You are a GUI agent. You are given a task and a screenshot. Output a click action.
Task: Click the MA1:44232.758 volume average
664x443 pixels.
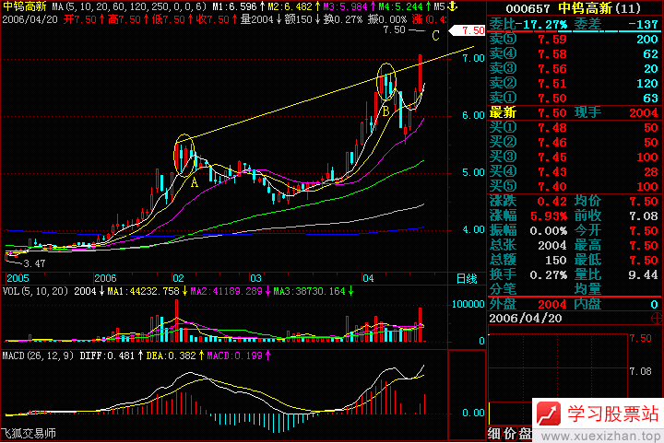coord(143,291)
